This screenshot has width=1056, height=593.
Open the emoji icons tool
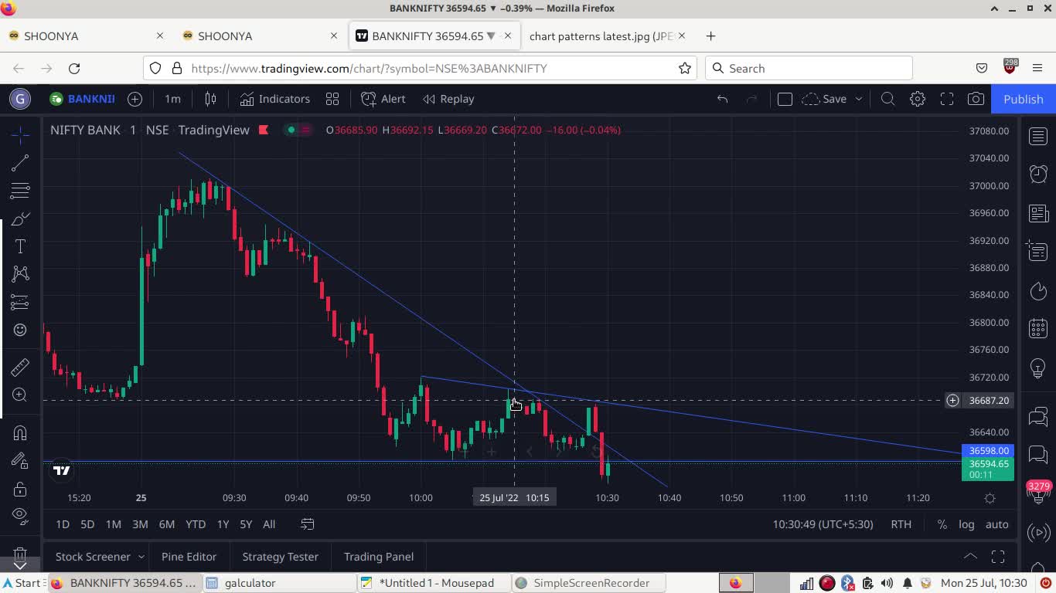tap(20, 330)
